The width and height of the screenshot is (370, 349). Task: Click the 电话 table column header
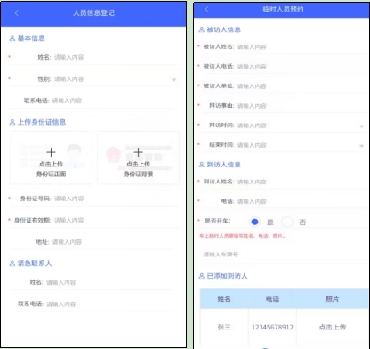point(272,299)
